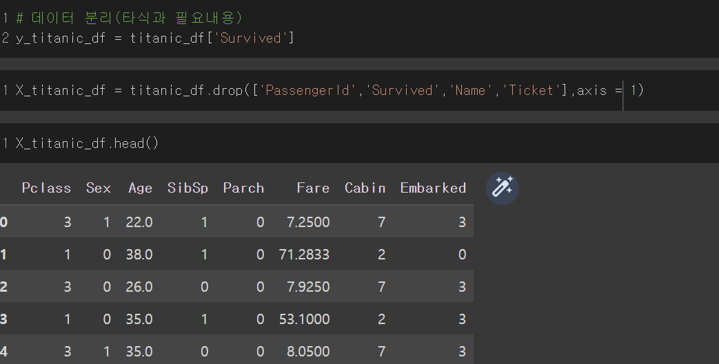Click Embarked value 0 in row 1
This screenshot has width=719, height=364.
462,255
